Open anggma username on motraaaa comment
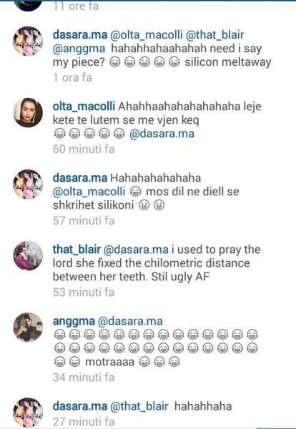This screenshot has height=429, width=296. pyautogui.click(x=74, y=321)
